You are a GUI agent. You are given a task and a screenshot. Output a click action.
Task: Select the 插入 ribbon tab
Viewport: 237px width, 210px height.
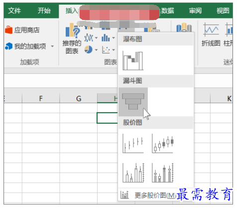coord(72,10)
